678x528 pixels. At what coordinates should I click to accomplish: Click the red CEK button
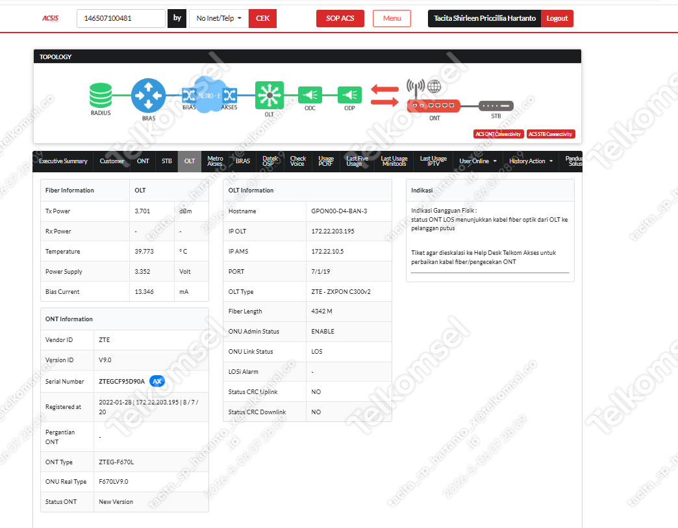(x=262, y=18)
